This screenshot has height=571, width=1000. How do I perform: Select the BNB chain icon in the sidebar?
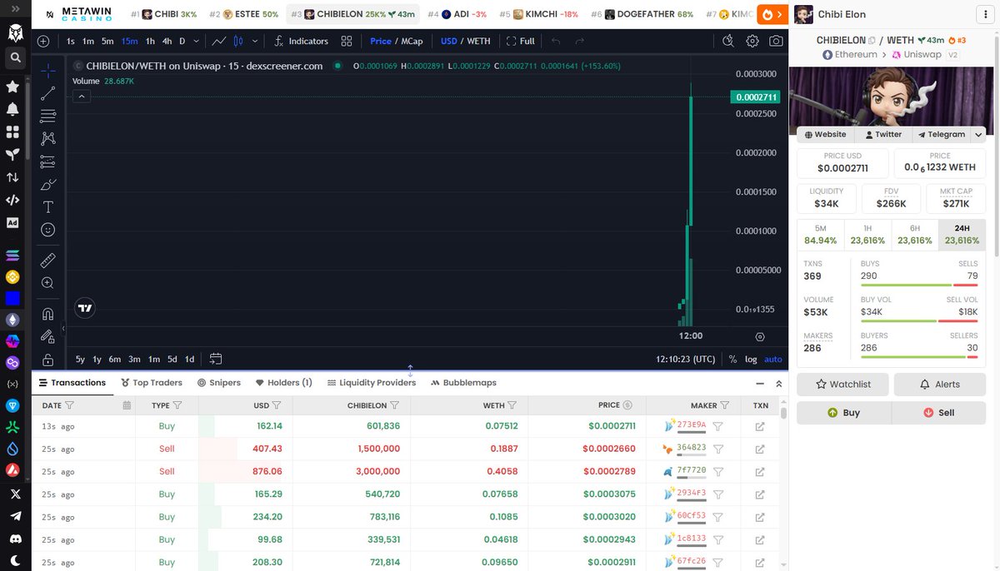[12, 277]
